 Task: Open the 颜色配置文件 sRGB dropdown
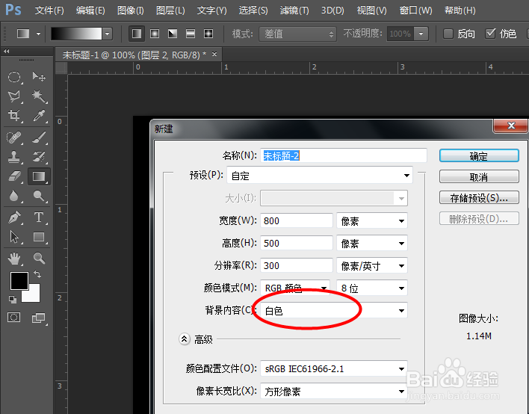(x=334, y=368)
